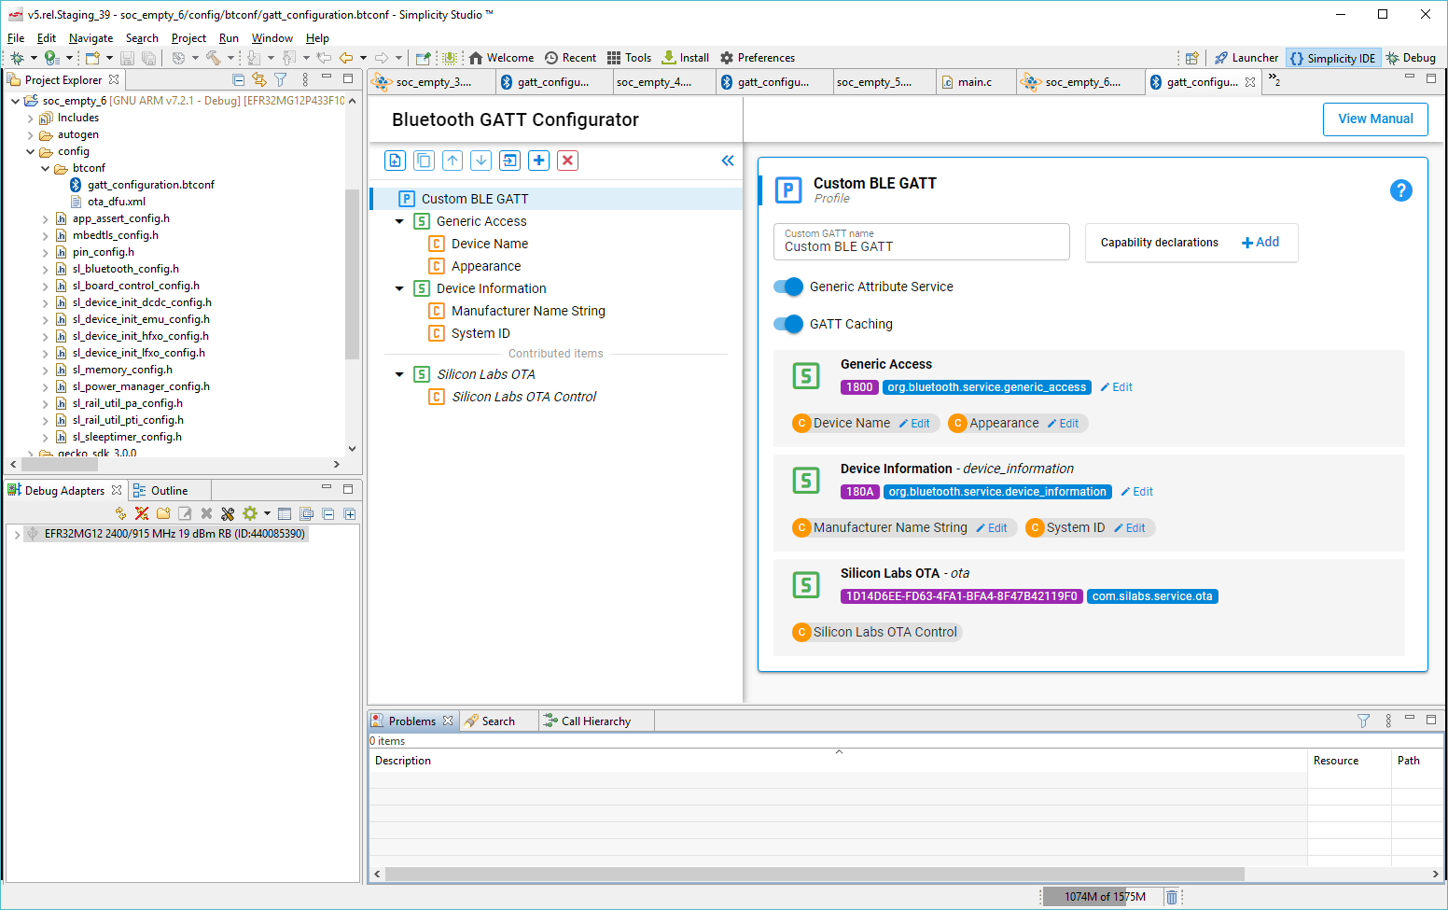Collapse the GATT item tree panel

728,160
